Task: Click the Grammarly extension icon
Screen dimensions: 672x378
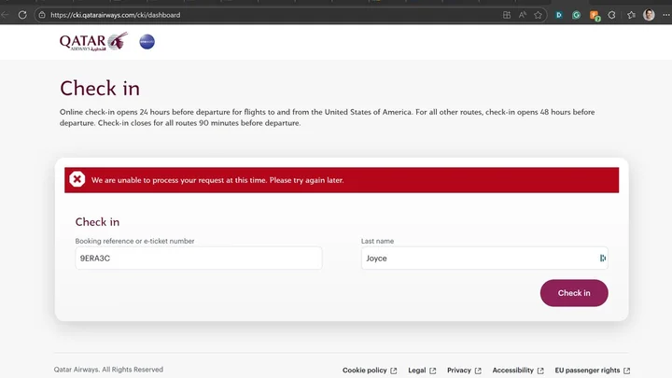Action: pyautogui.click(x=577, y=15)
